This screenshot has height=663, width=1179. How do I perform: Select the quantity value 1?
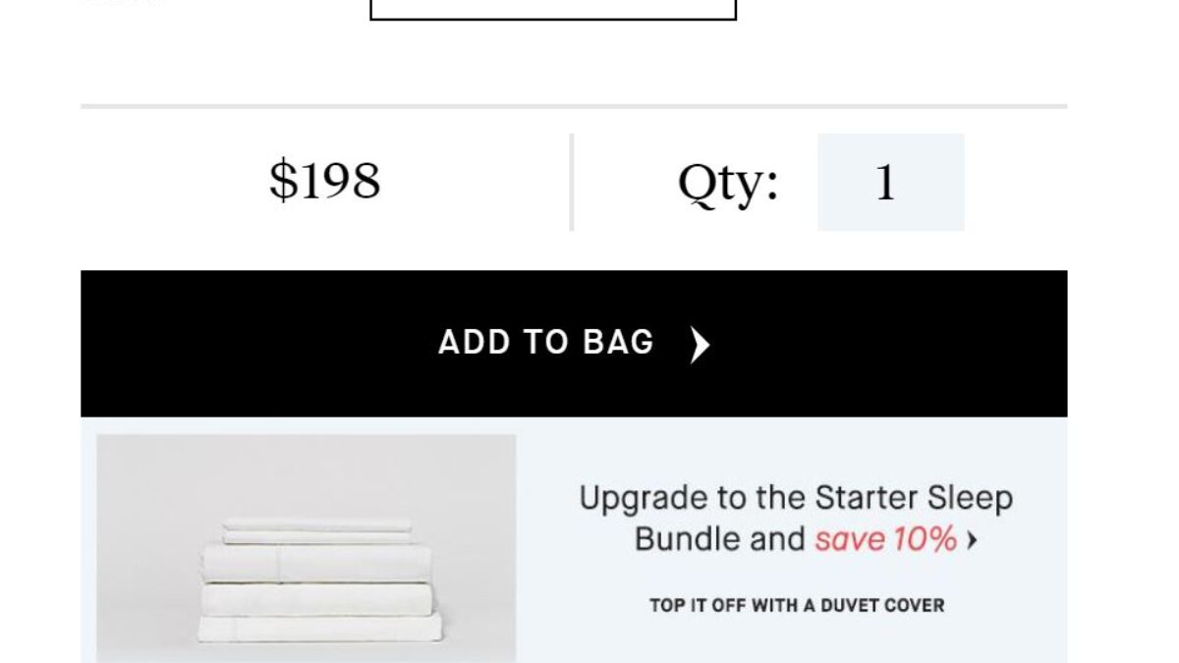click(885, 184)
